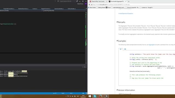Open the David account name dropdown
This screenshot has width=175, height=98.
click(81, 4)
